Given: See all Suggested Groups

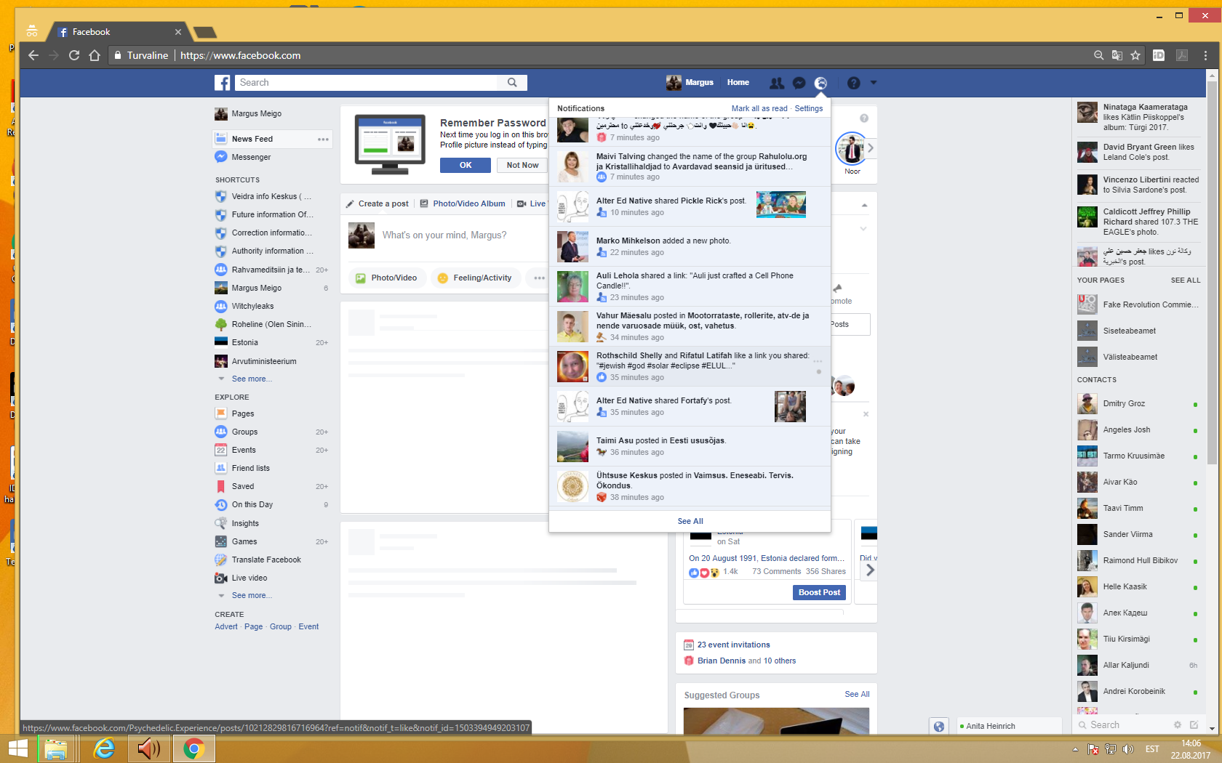Looking at the screenshot, I should pyautogui.click(x=857, y=694).
